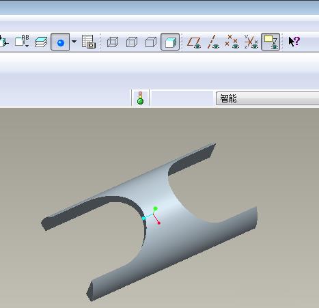Toggle datum points display

coord(232,42)
